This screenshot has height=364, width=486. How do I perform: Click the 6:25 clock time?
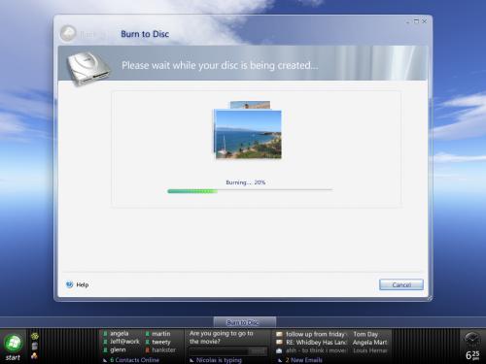click(472, 355)
